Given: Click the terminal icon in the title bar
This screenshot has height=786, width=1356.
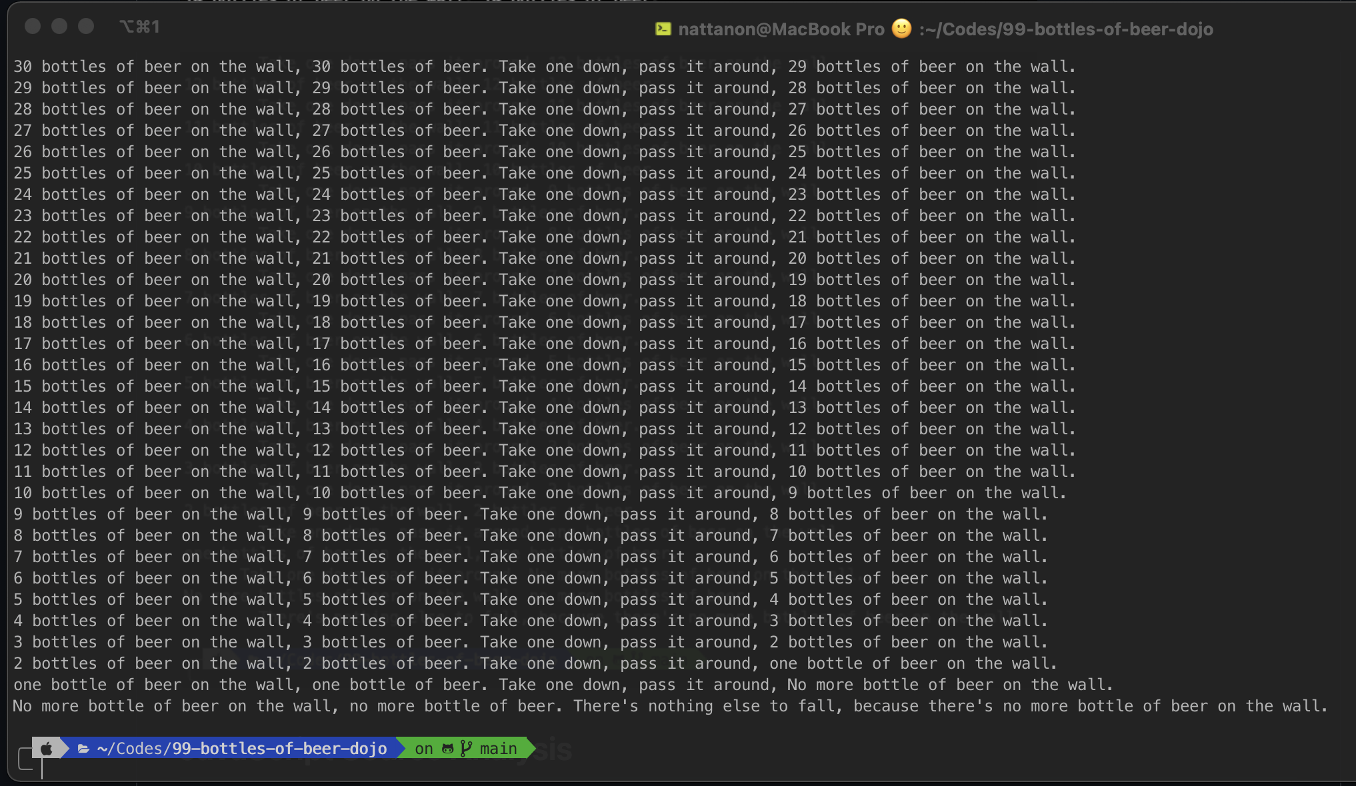Looking at the screenshot, I should coord(663,29).
